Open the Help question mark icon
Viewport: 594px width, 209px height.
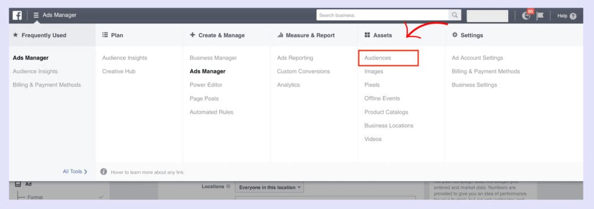[x=573, y=16]
